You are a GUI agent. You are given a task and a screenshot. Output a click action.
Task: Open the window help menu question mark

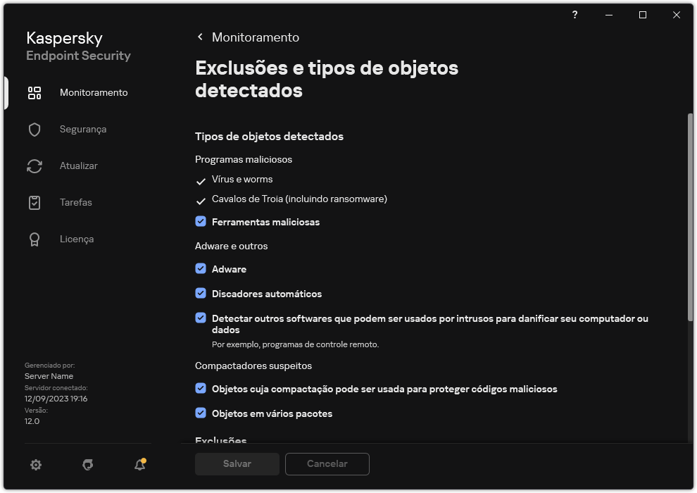point(574,15)
